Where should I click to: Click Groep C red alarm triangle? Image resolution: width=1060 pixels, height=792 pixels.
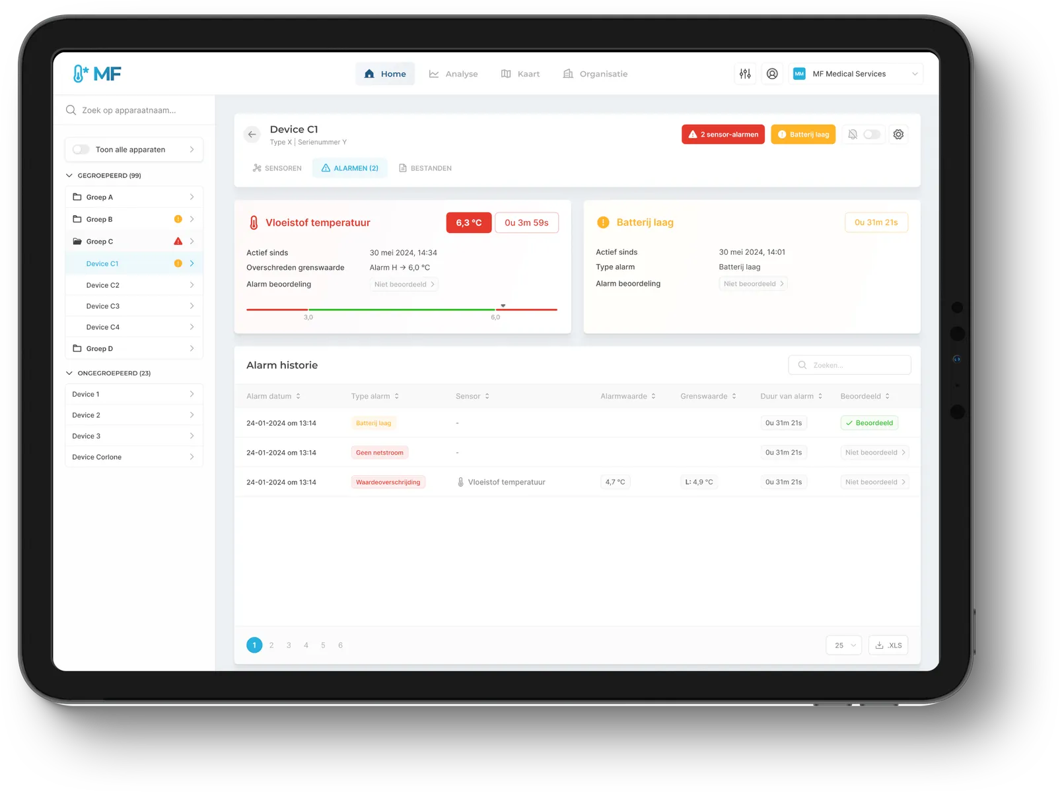click(178, 242)
